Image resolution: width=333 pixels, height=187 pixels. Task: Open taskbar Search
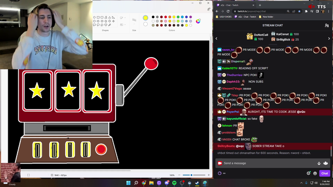tap(136, 183)
